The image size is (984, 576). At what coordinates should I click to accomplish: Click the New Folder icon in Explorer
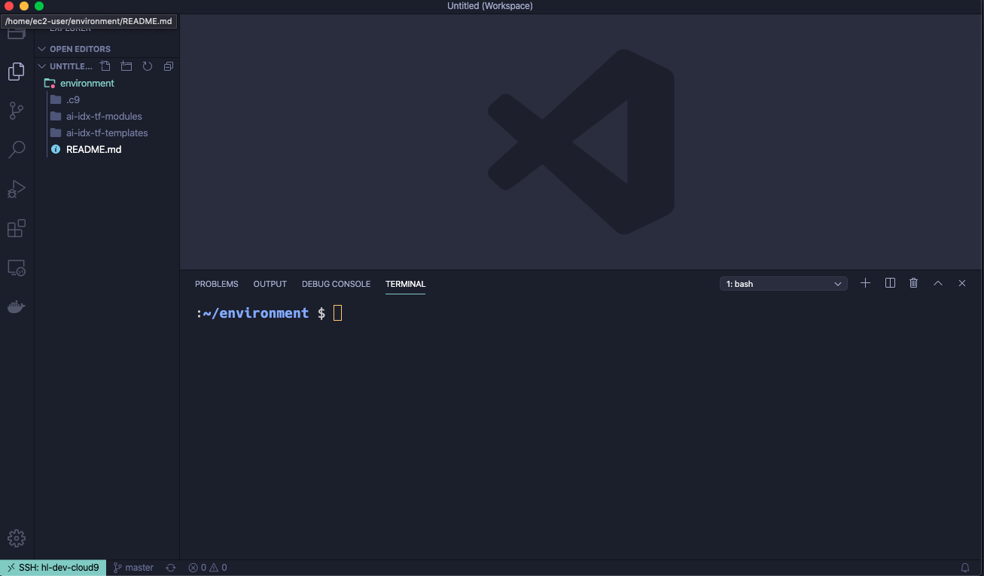pos(126,66)
